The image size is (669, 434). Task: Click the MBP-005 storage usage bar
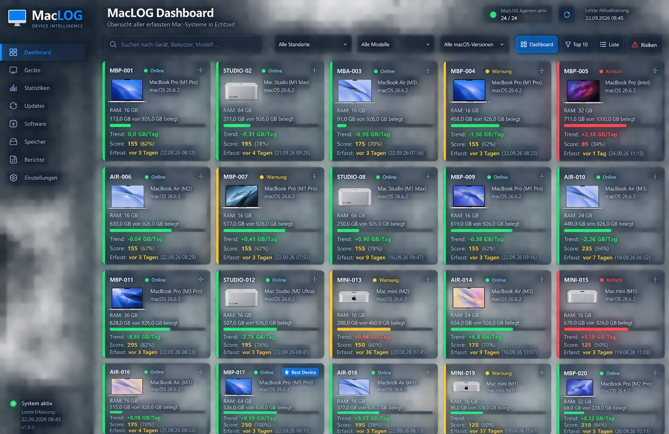(611, 126)
